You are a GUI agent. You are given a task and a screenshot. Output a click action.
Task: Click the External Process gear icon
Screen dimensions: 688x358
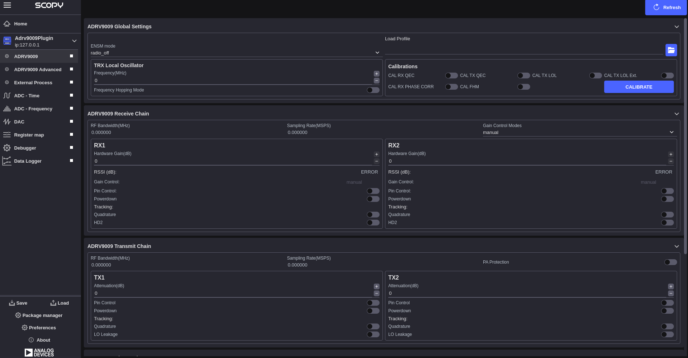tap(7, 82)
